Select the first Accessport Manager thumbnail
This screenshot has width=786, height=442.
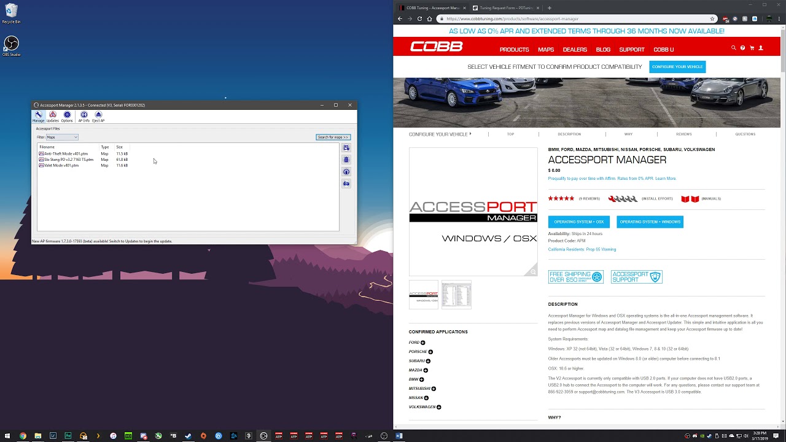point(424,295)
